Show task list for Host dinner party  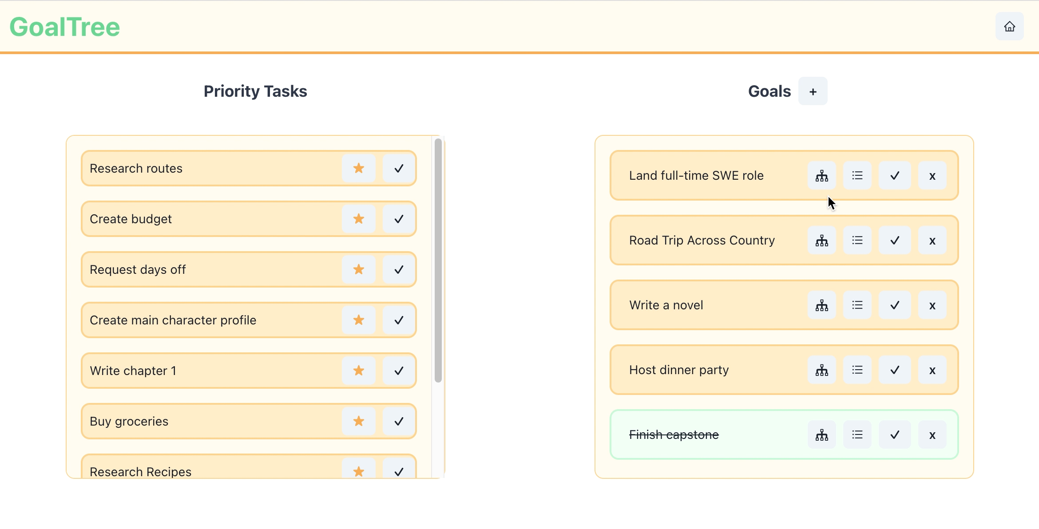coord(857,370)
